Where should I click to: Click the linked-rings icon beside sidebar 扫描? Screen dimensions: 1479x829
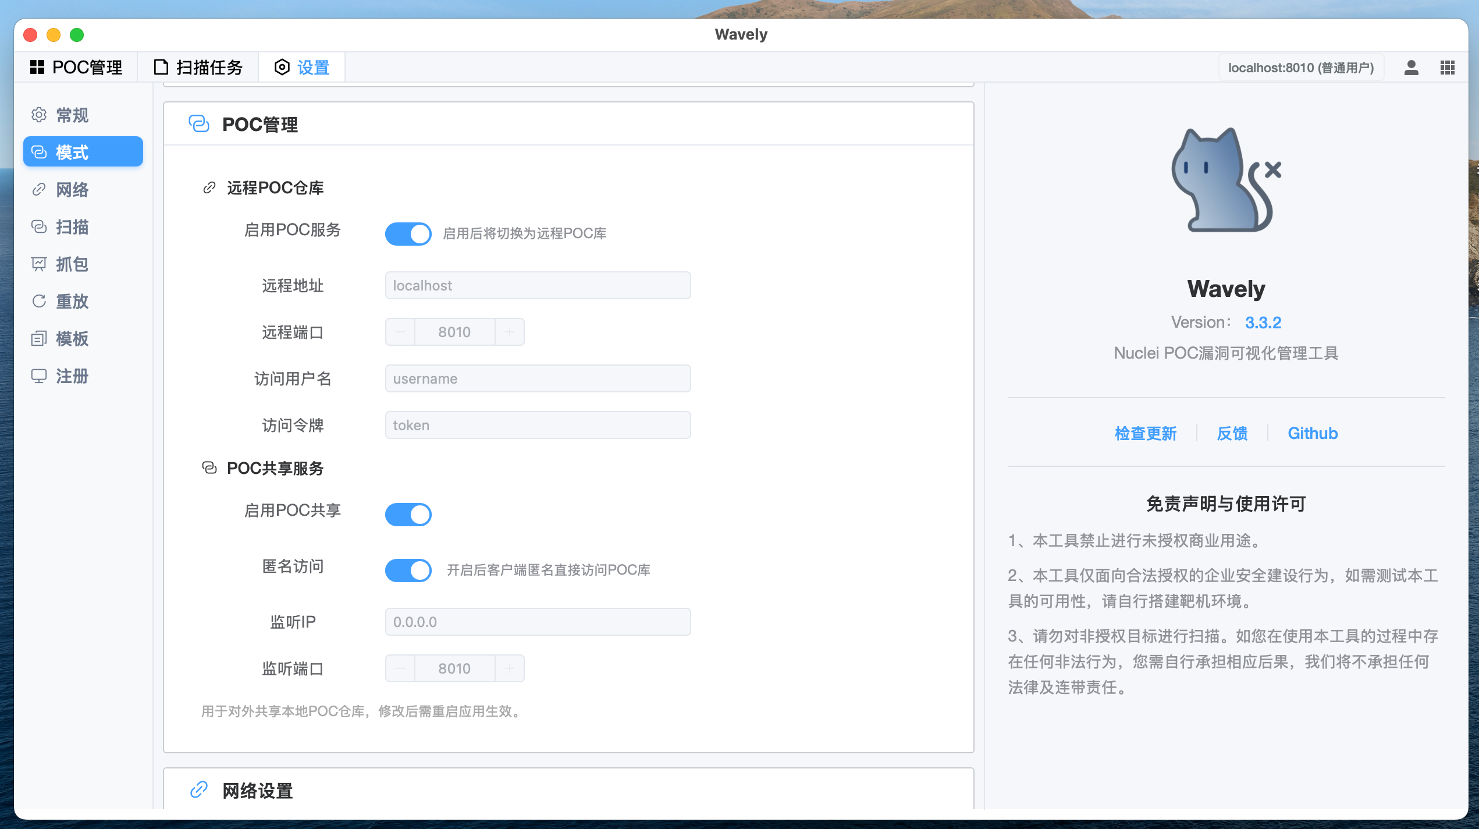point(39,226)
